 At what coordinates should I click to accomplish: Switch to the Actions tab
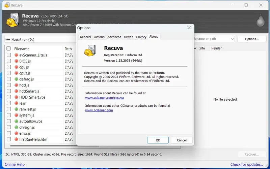pyautogui.click(x=99, y=37)
